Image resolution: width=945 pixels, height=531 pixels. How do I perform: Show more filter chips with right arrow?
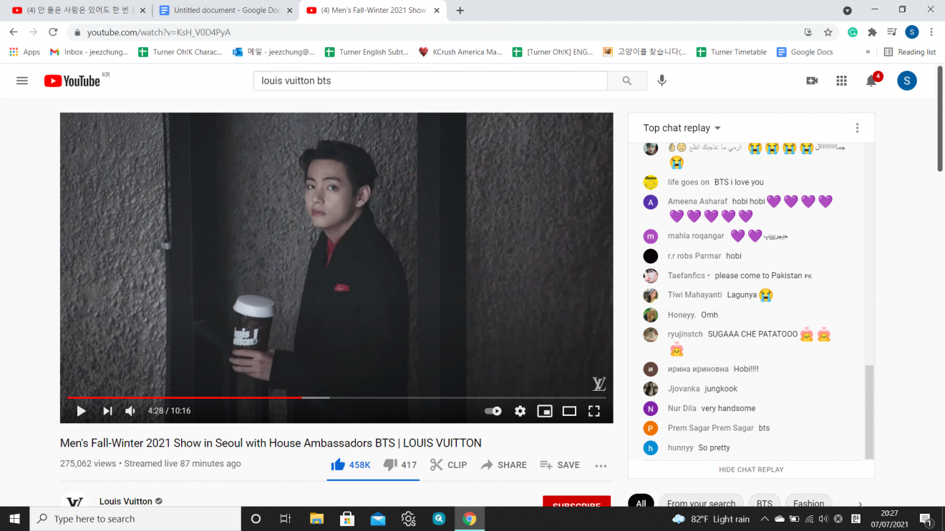click(861, 504)
